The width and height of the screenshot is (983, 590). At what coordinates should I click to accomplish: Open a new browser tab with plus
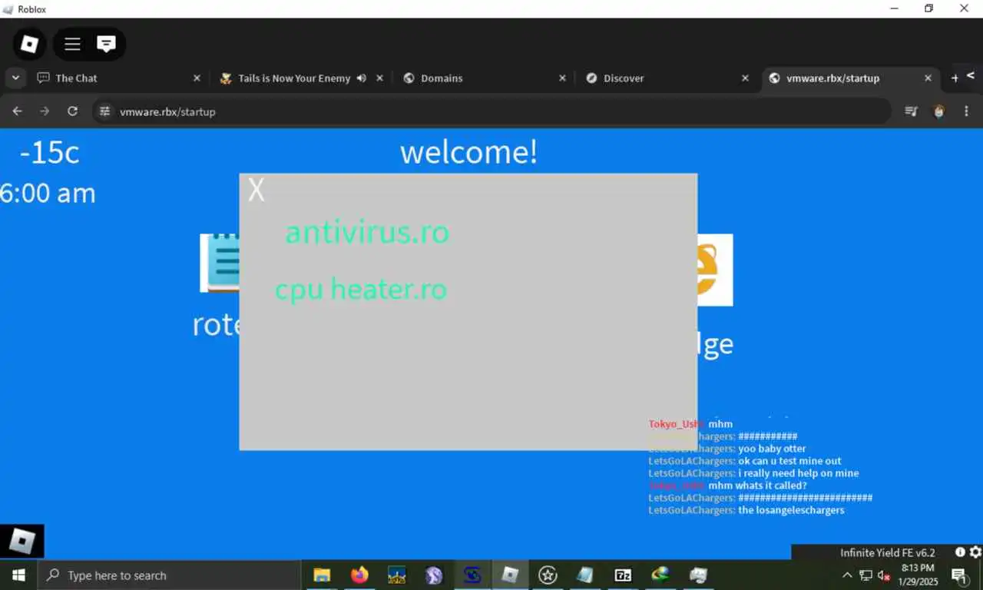(955, 78)
